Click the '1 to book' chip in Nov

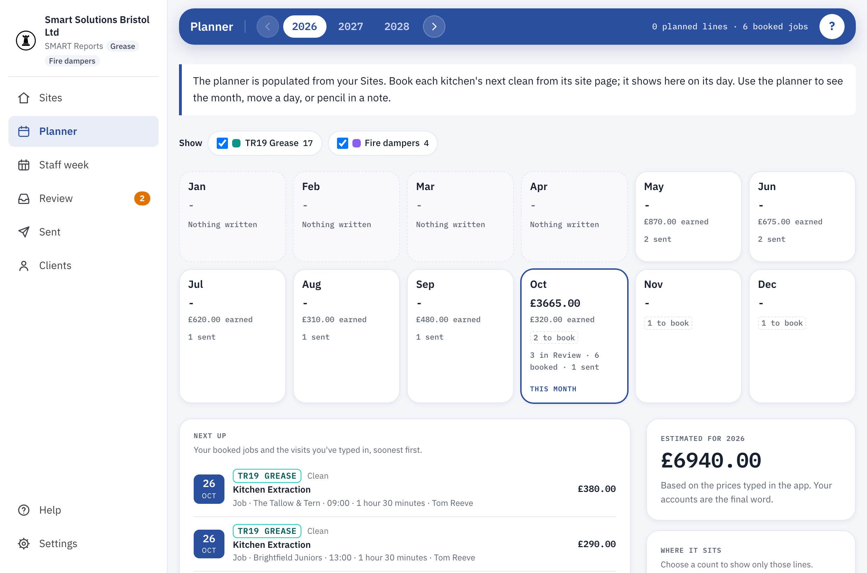pos(668,323)
